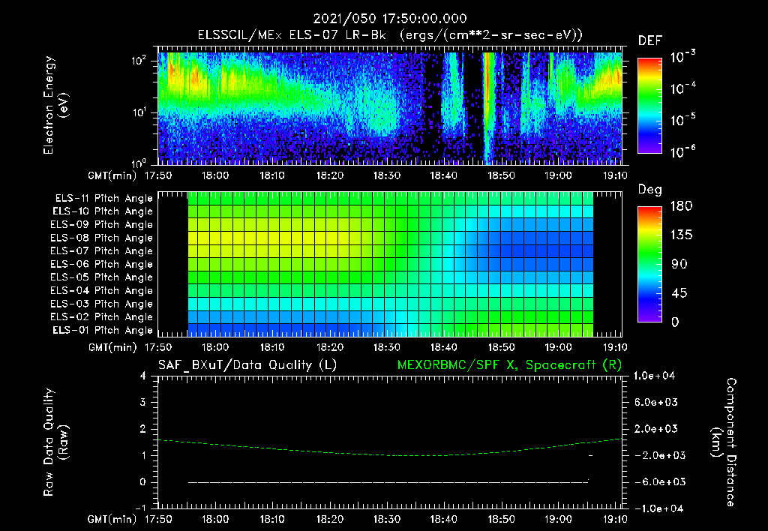Click the 10^-3 DEF scale value
Viewport: 768px width, 531px height.
(x=682, y=56)
